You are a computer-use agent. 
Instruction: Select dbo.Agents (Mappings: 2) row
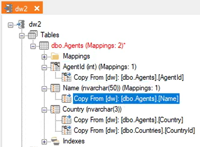coord(88,46)
